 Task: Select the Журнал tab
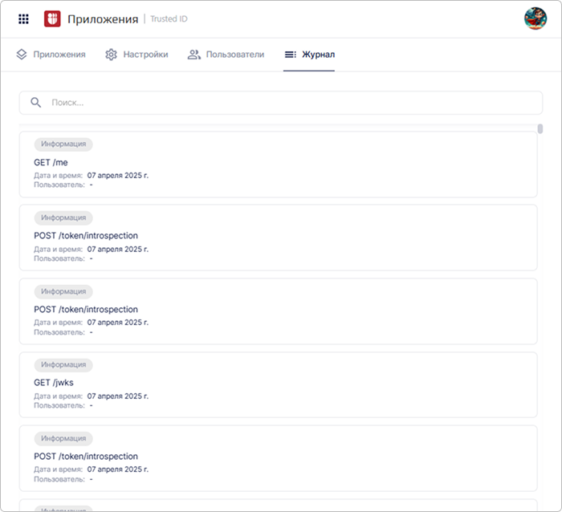pyautogui.click(x=309, y=55)
